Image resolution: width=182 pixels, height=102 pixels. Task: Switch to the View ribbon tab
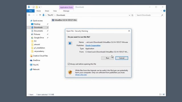coord(55,11)
